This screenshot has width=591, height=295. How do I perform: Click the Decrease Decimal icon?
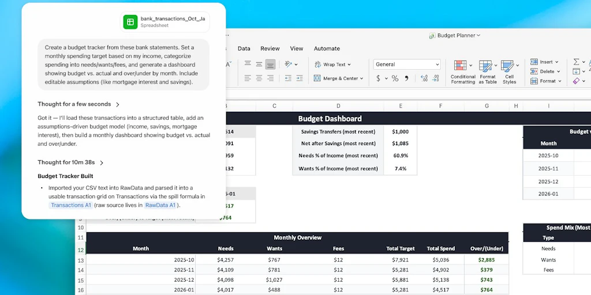[x=435, y=78]
